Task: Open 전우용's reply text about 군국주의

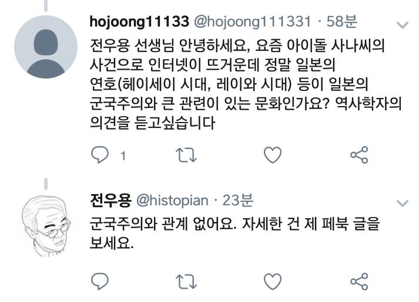Action: 234,233
